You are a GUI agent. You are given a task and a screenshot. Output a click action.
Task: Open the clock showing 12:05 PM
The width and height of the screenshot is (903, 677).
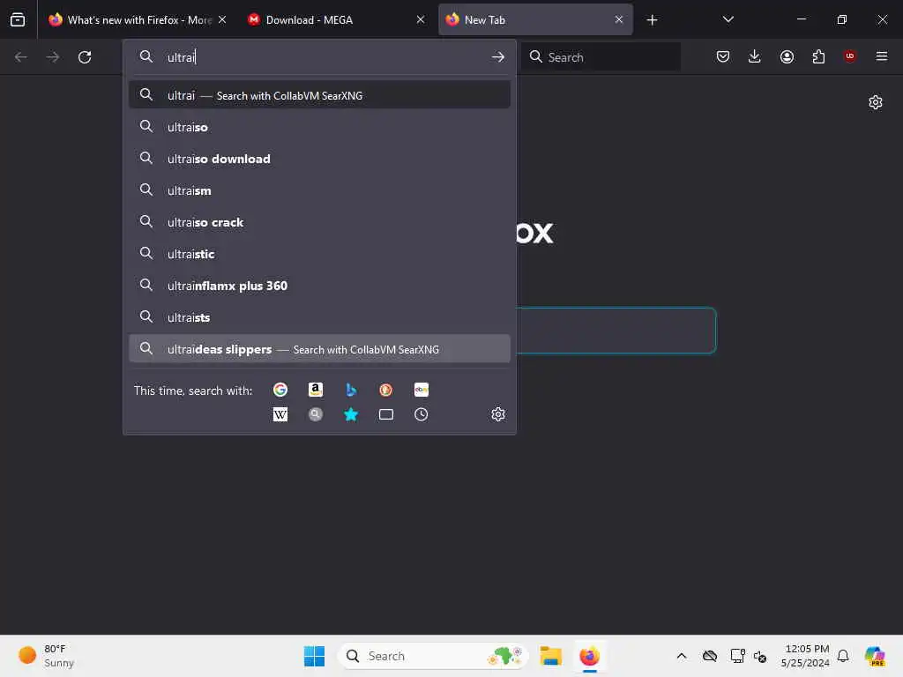point(804,656)
